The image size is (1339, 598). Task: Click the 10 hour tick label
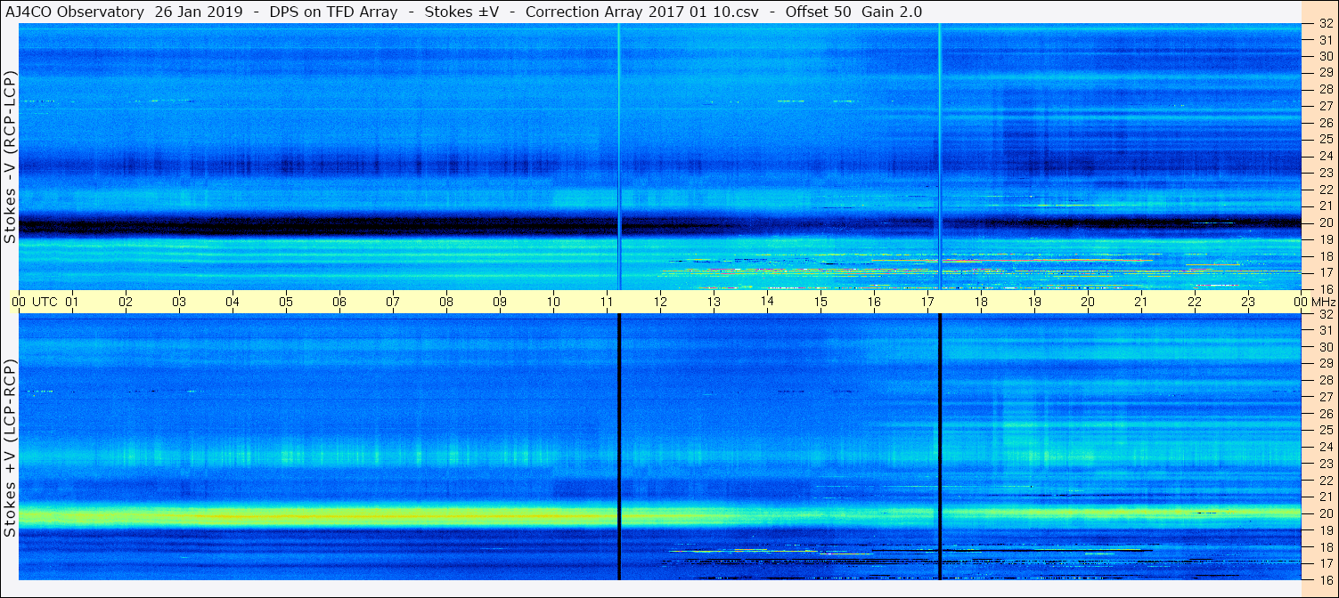pyautogui.click(x=553, y=302)
